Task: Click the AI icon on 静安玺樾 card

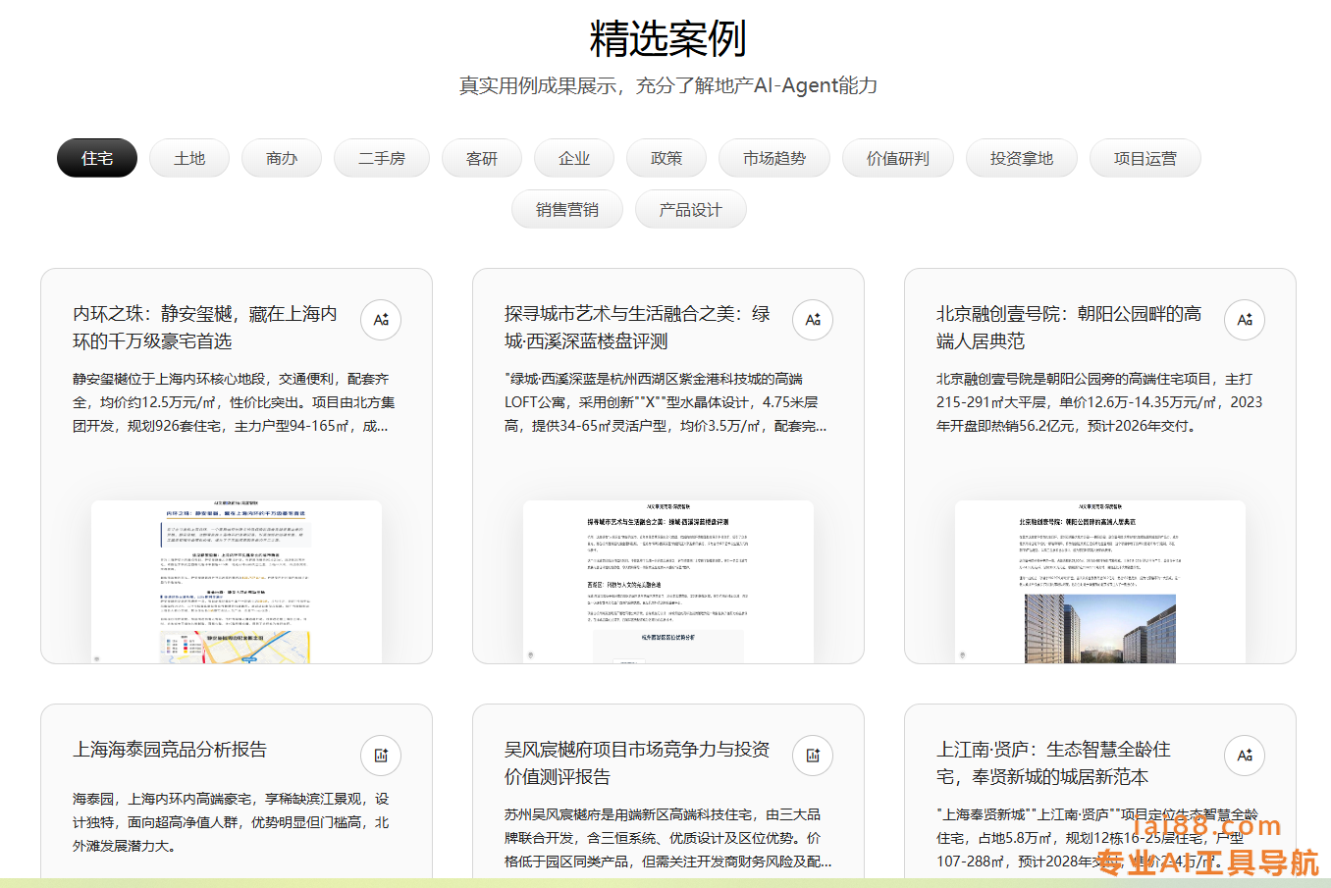Action: point(381,320)
